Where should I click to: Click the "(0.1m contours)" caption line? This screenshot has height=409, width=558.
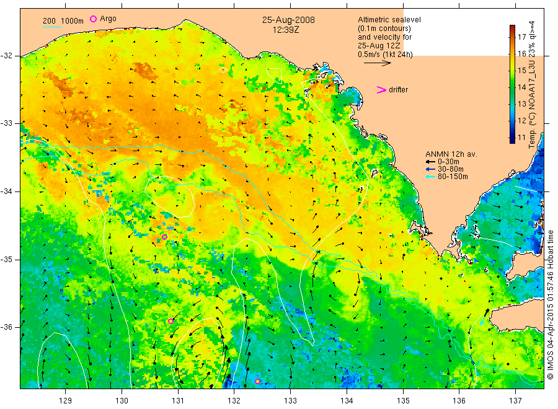click(x=384, y=29)
